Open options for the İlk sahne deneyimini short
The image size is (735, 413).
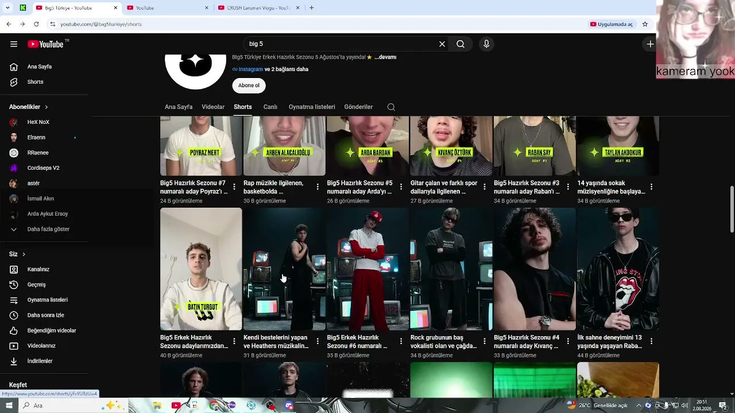pos(651,341)
